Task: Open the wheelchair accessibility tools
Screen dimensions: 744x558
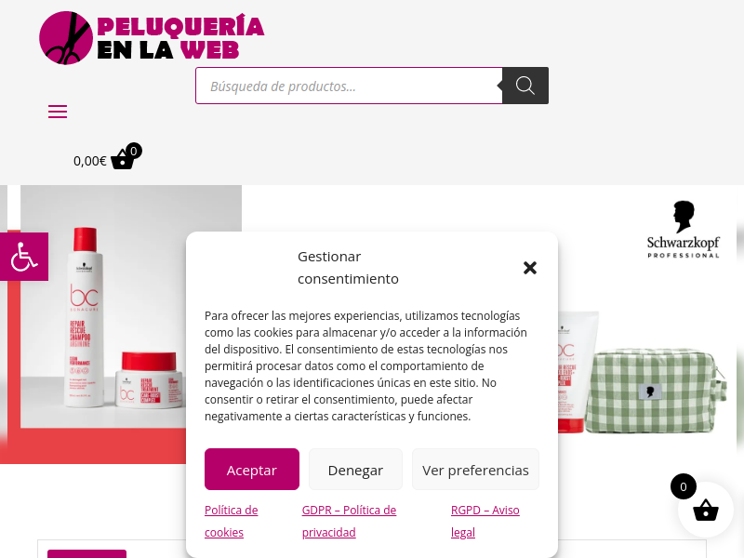Action: [x=24, y=257]
